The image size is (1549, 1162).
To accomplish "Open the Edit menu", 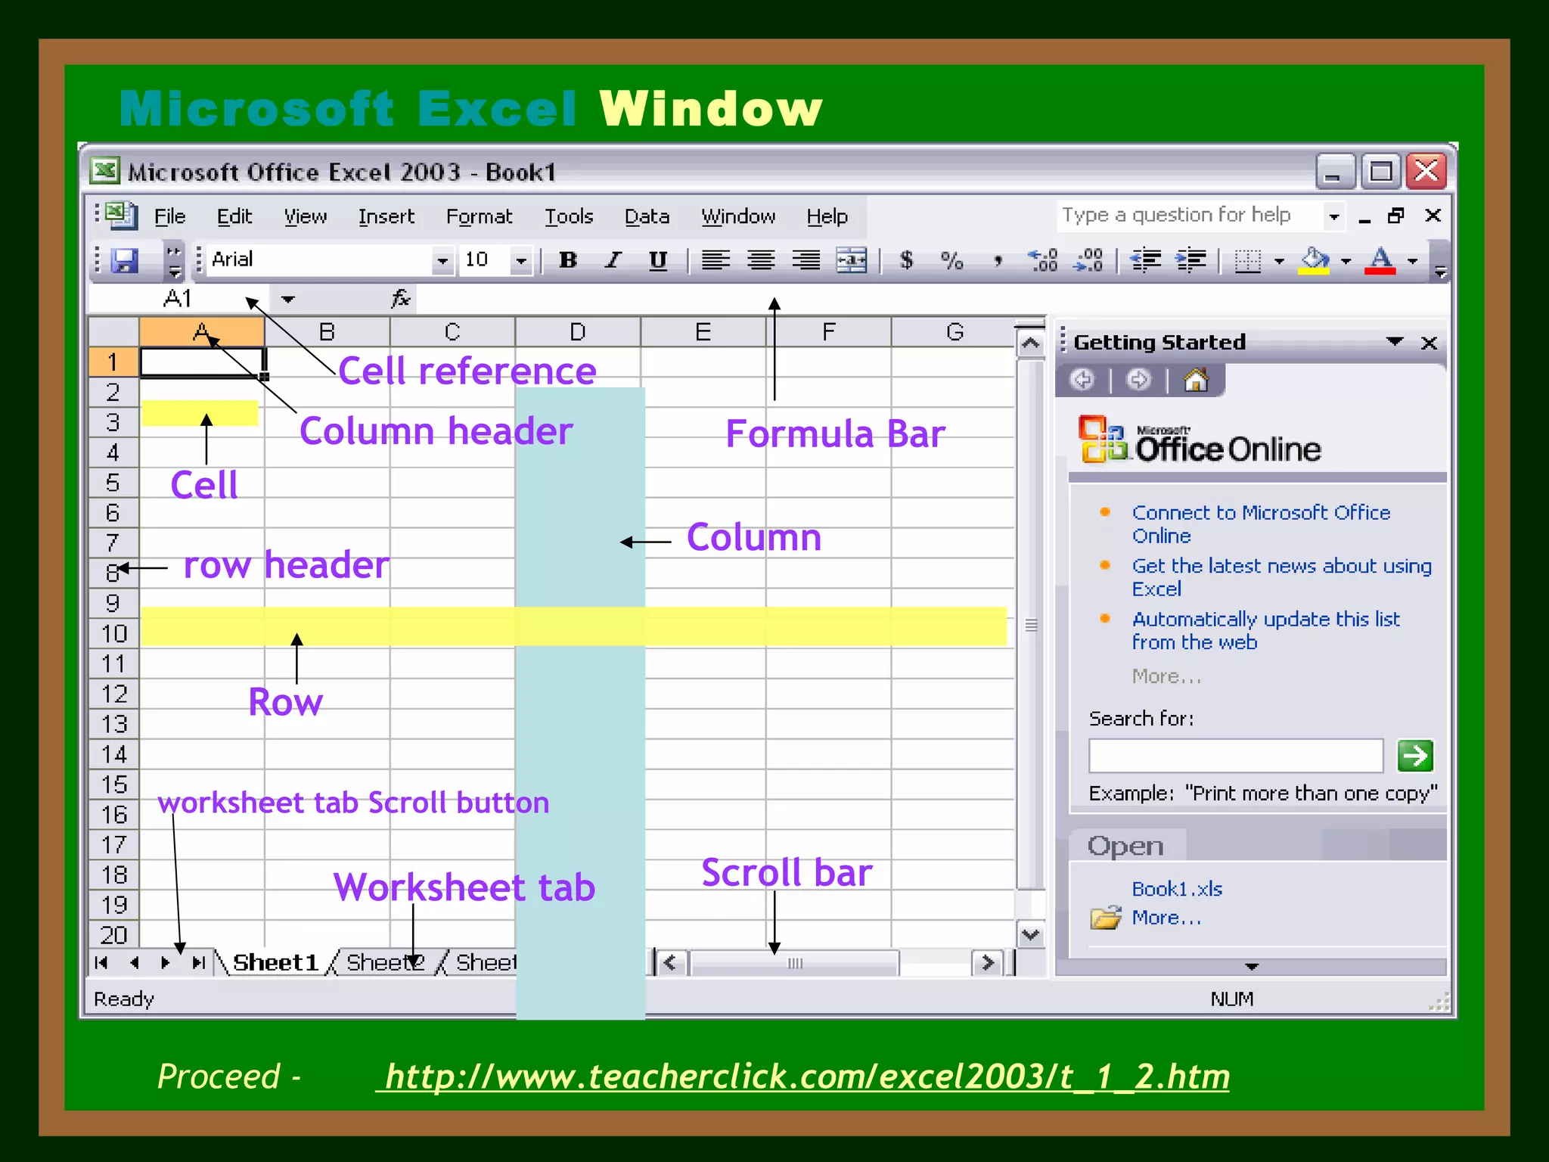I will [234, 217].
